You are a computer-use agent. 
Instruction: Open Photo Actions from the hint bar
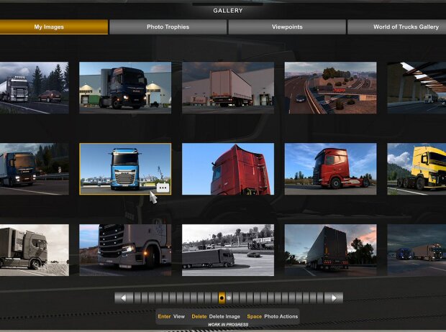point(273,316)
